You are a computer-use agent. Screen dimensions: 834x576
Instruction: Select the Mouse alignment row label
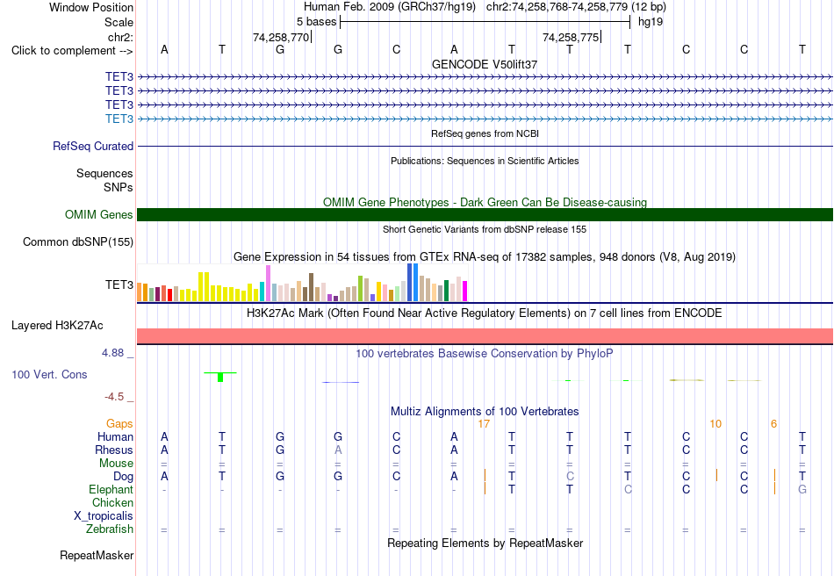(x=116, y=464)
